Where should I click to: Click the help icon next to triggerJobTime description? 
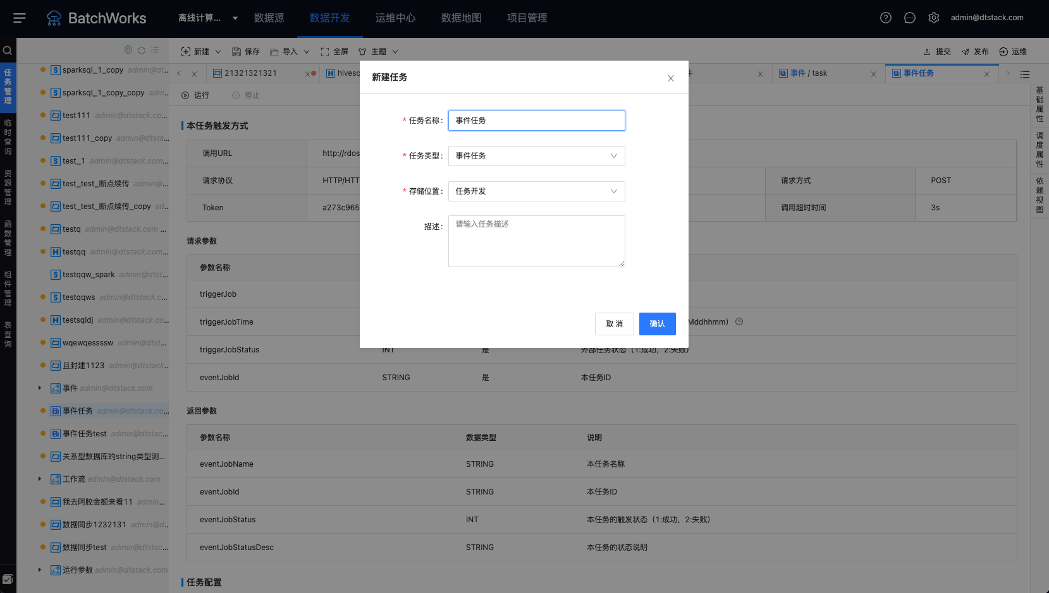click(x=739, y=321)
